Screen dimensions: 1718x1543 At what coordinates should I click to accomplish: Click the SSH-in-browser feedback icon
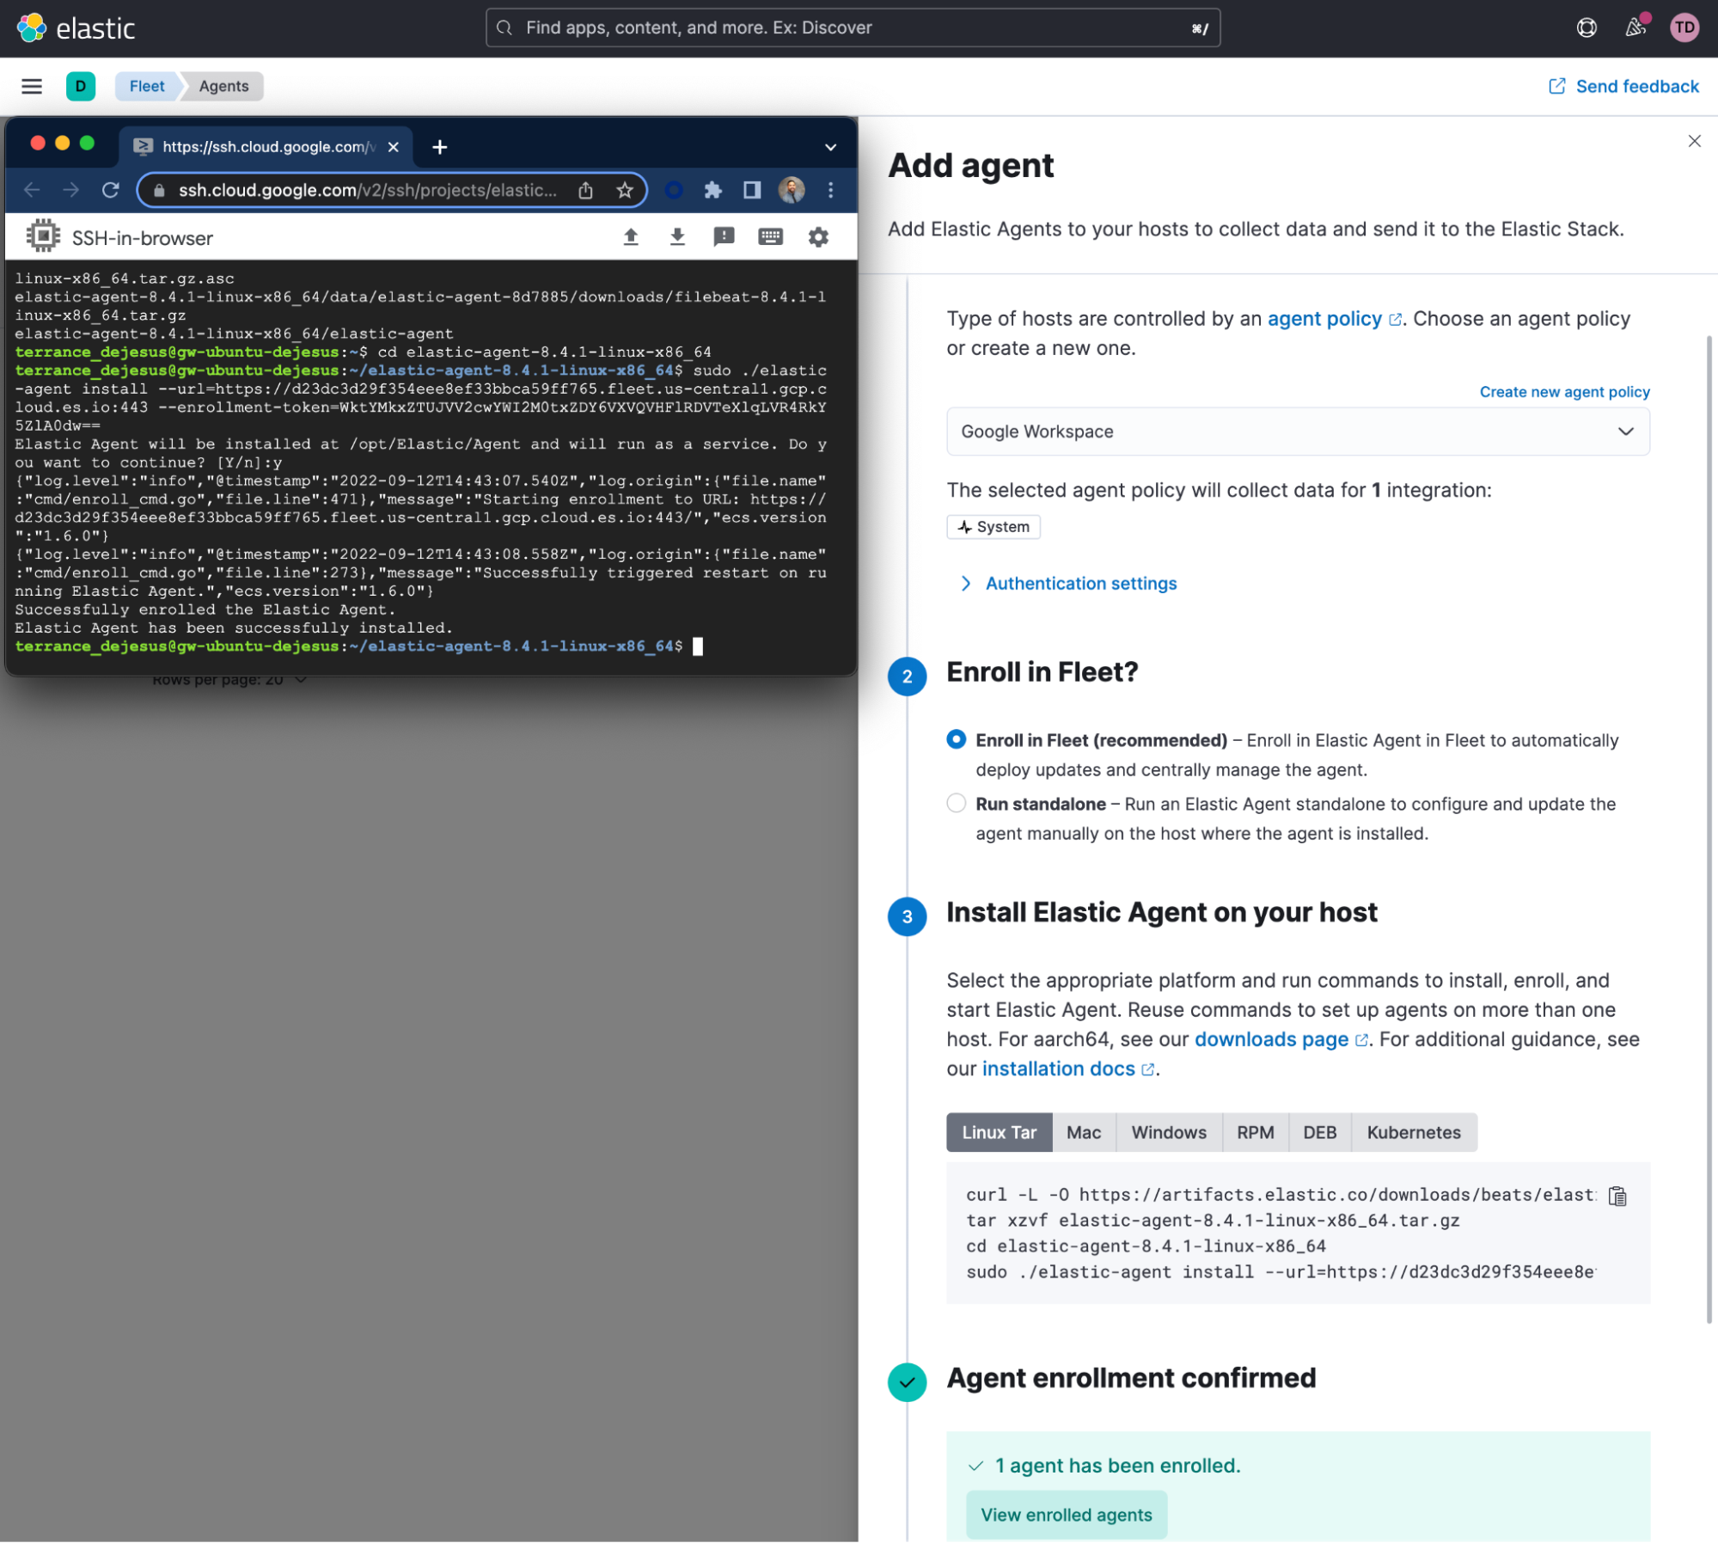click(724, 237)
